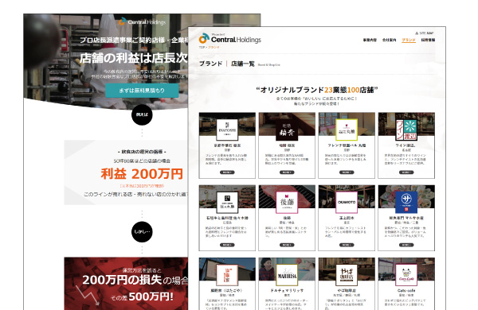Click MORE on the blue サ seafood card
Screen dimensions: 478x310
pos(406,245)
